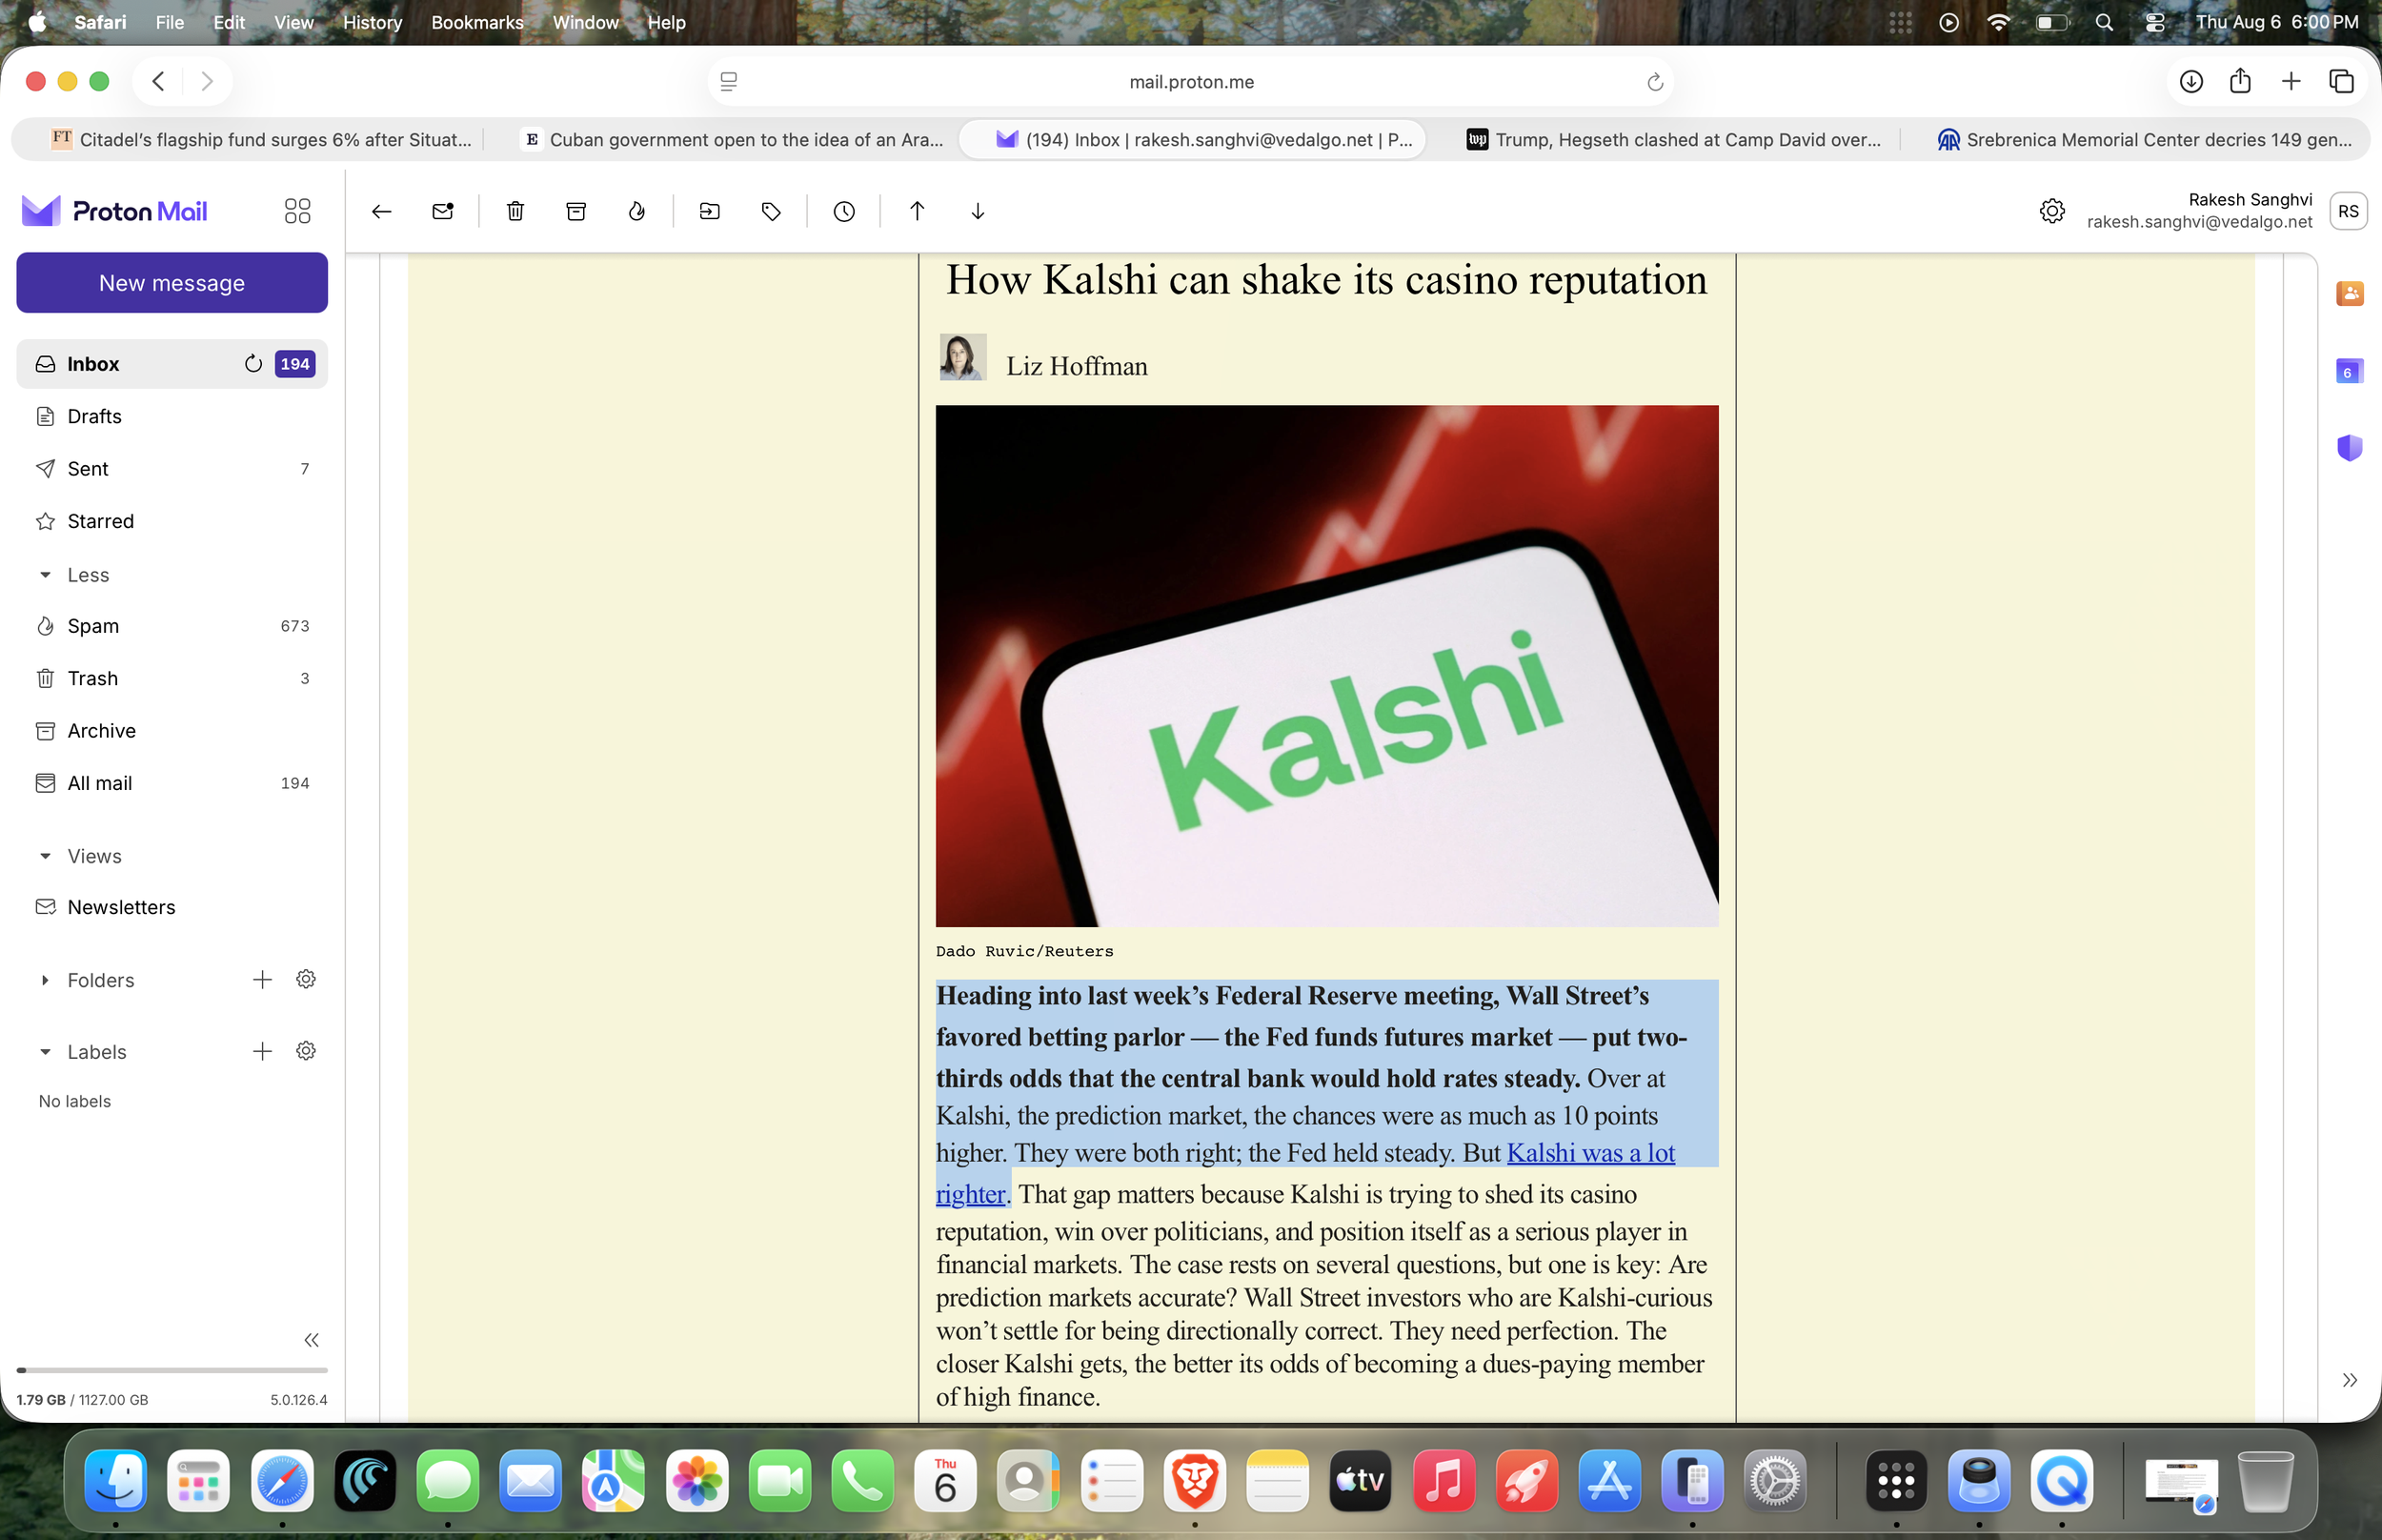Open Label as tag icon
Screen dimensions: 2382x1540
(x=771, y=211)
